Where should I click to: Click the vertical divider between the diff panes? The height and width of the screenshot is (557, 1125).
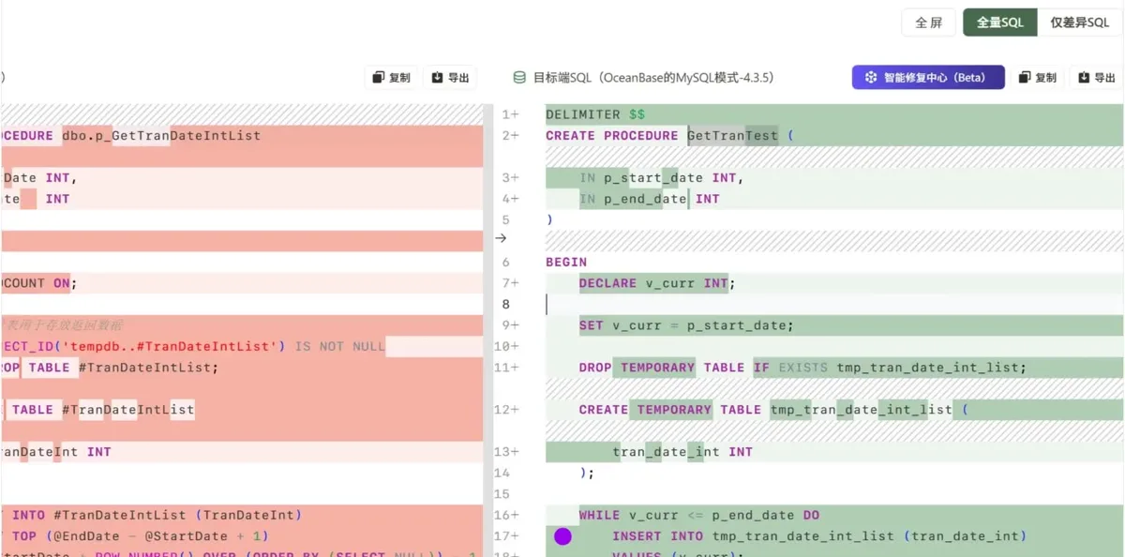487,328
